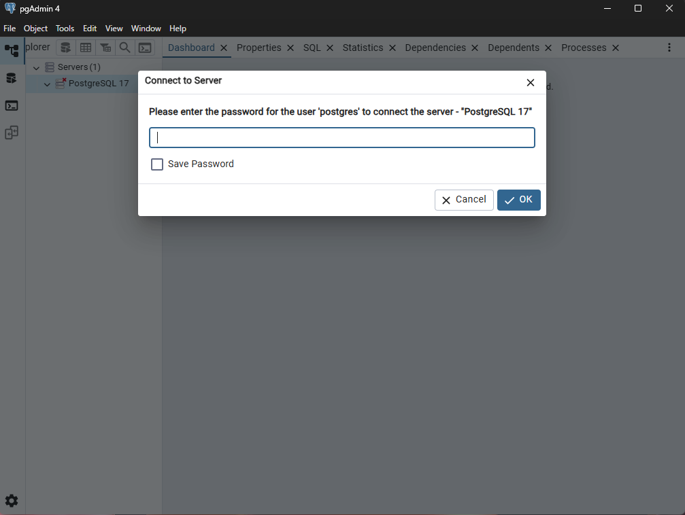
Task: Close the Dashboard tab
Action: 224,48
